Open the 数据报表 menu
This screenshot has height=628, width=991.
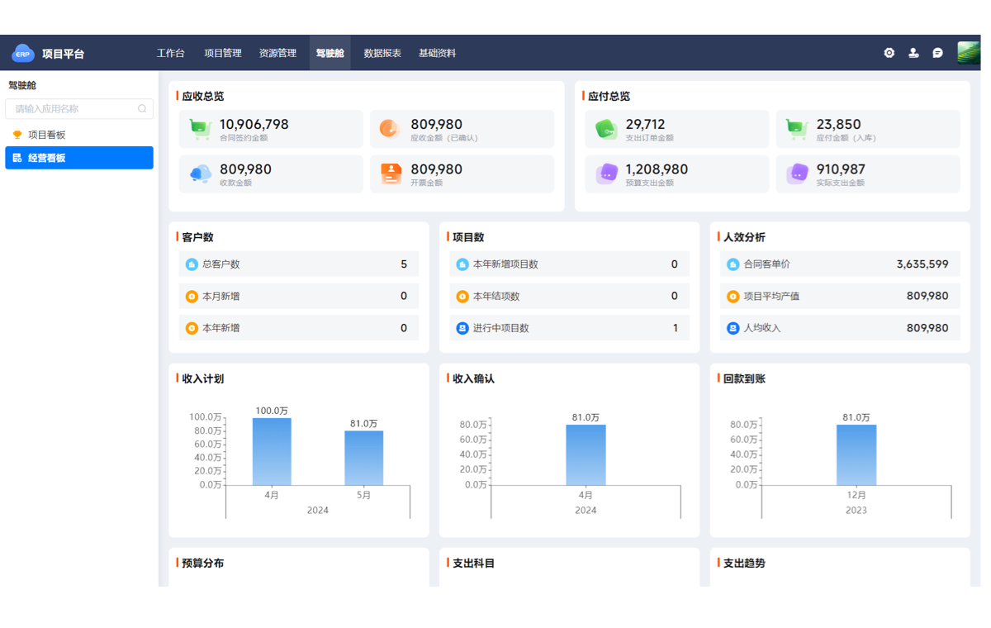coord(382,53)
